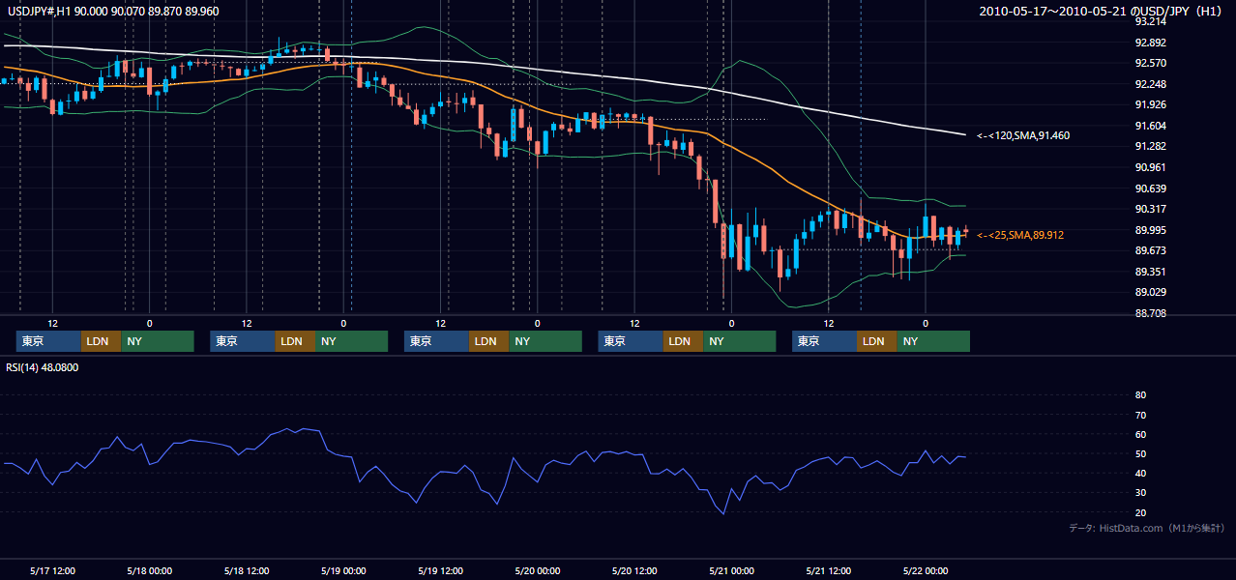Open the HistData.com data credit text
This screenshot has width=1236, height=580.
pyautogui.click(x=1147, y=528)
